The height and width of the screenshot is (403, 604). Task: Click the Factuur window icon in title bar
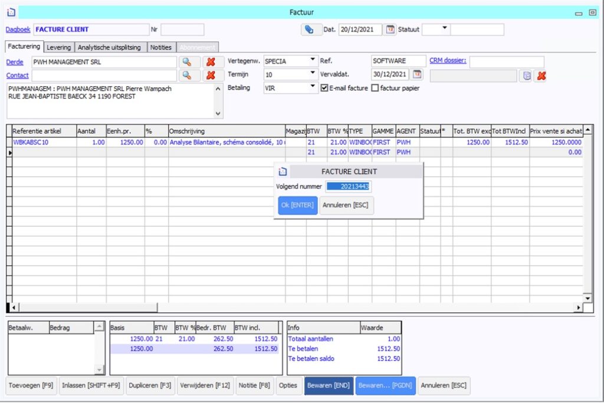[x=11, y=12]
